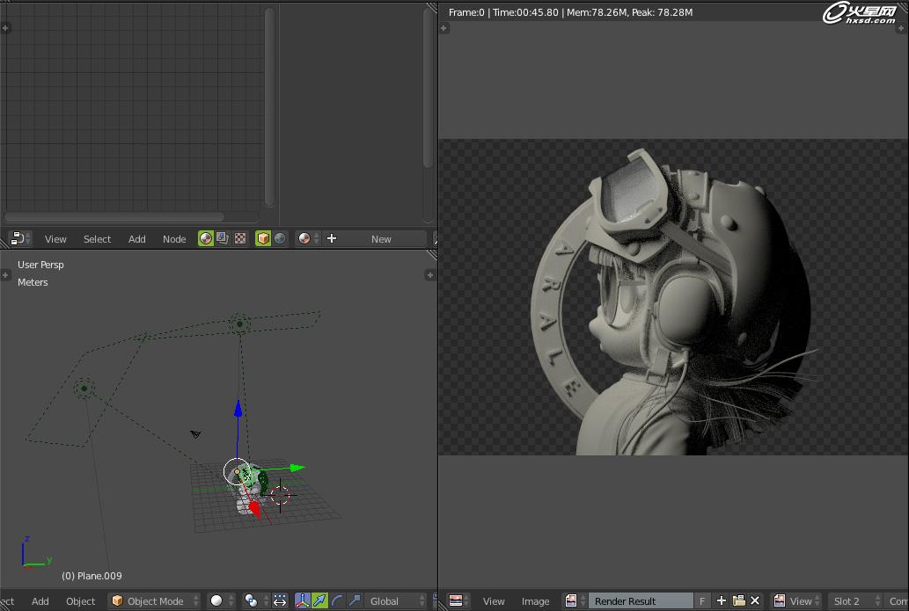Image resolution: width=909 pixels, height=611 pixels.
Task: Open the Object Mode dropdown
Action: coord(155,601)
